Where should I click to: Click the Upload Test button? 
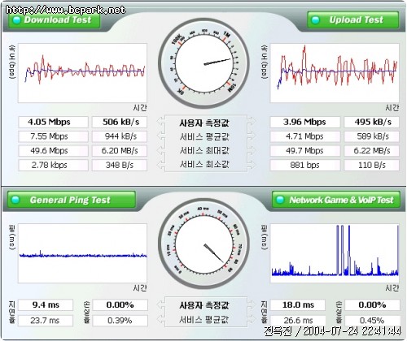(353, 19)
